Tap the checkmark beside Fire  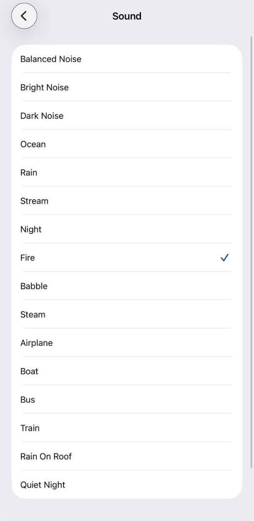pyautogui.click(x=224, y=258)
